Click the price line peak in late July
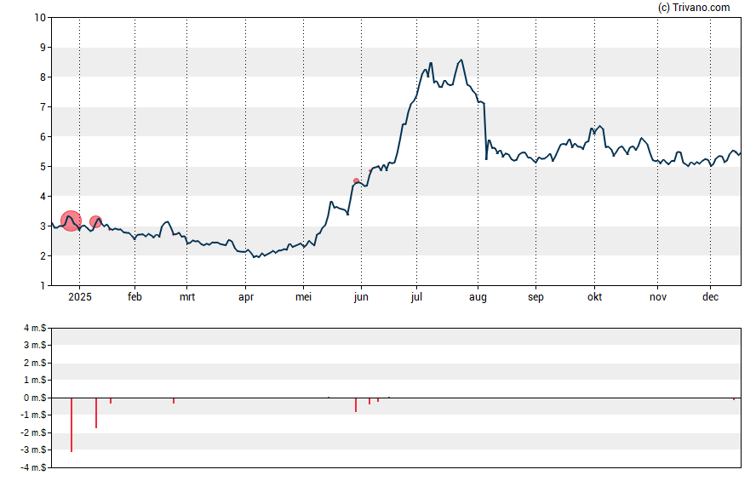This screenshot has width=756, height=481. (x=461, y=60)
